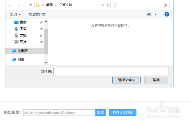Select 此电脑 in navigation pane
Viewport: 191px width, 123px height.
click(x=25, y=51)
